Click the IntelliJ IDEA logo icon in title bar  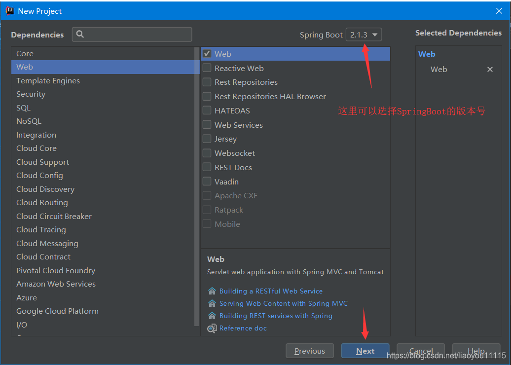pyautogui.click(x=9, y=11)
